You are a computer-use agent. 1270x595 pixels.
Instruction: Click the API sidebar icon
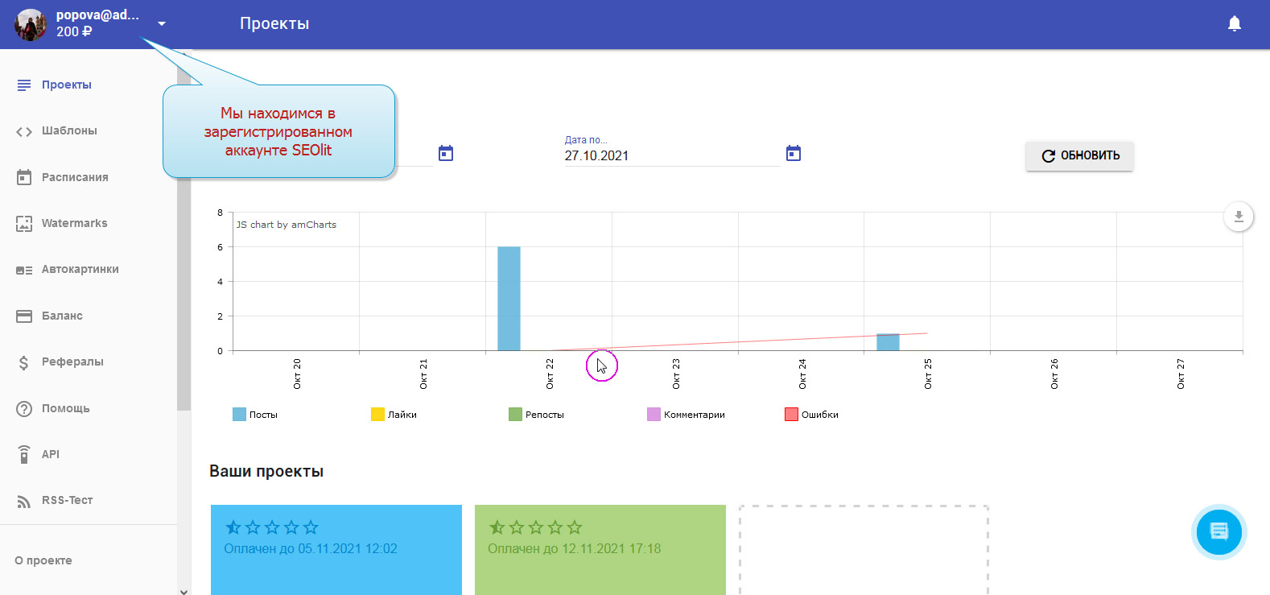pos(24,455)
